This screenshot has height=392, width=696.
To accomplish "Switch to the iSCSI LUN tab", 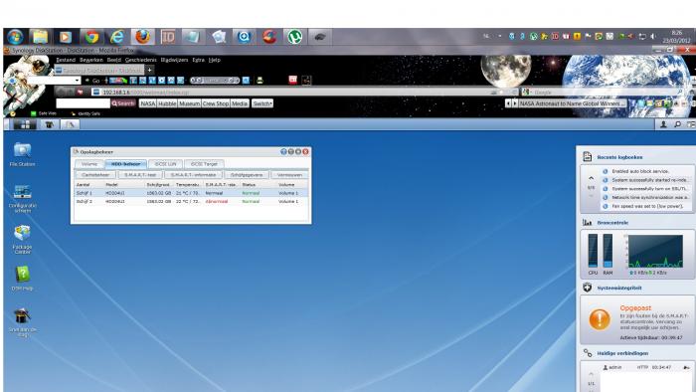I will [x=165, y=164].
